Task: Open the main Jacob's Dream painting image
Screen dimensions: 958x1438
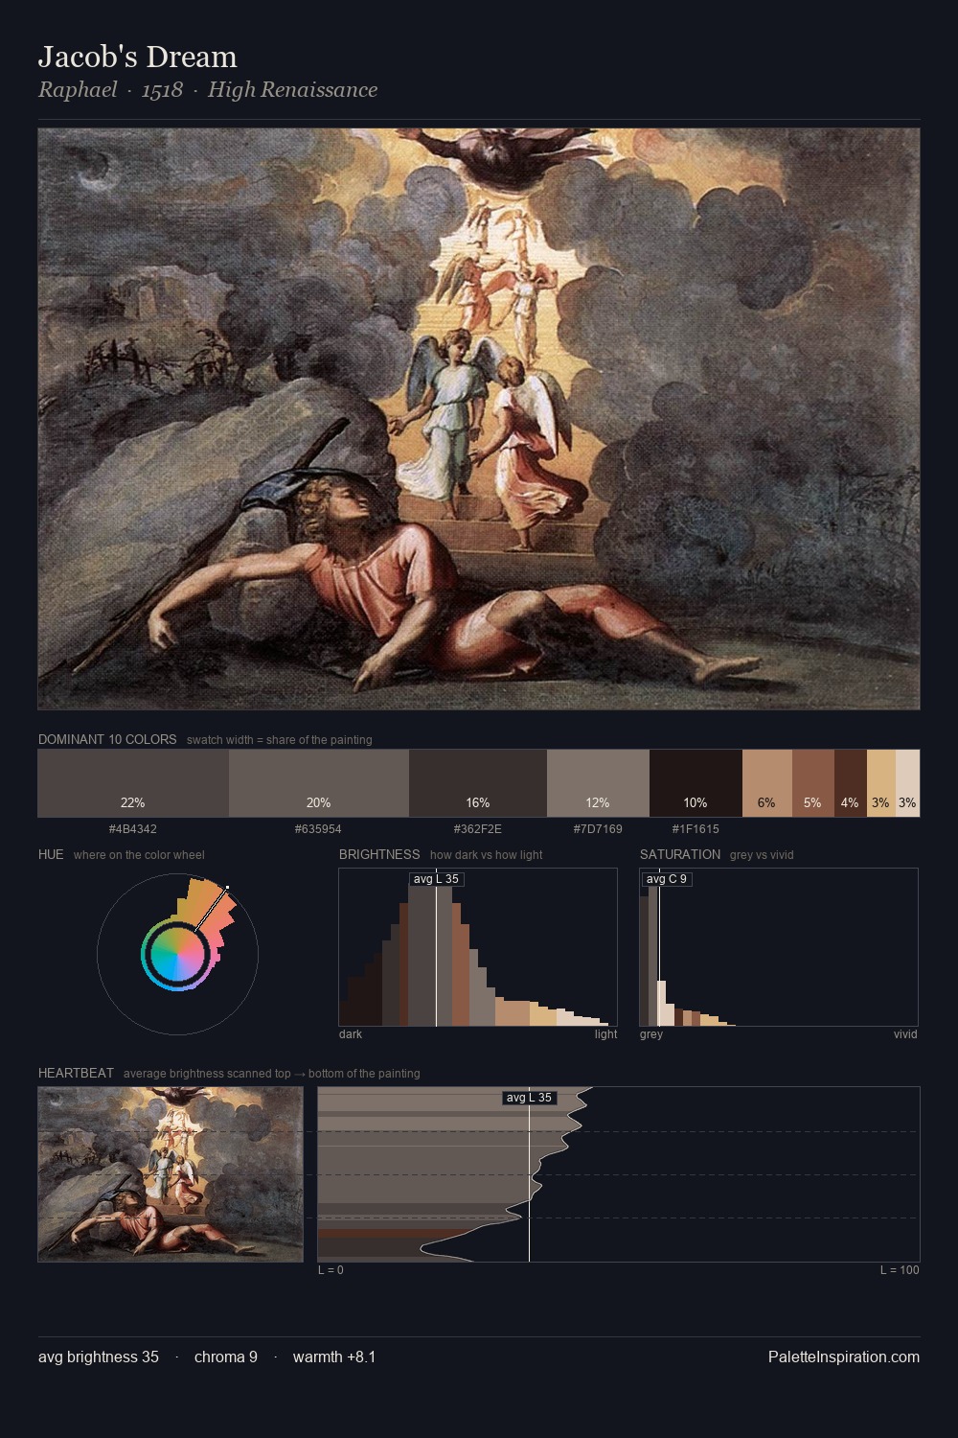Action: coord(479,419)
